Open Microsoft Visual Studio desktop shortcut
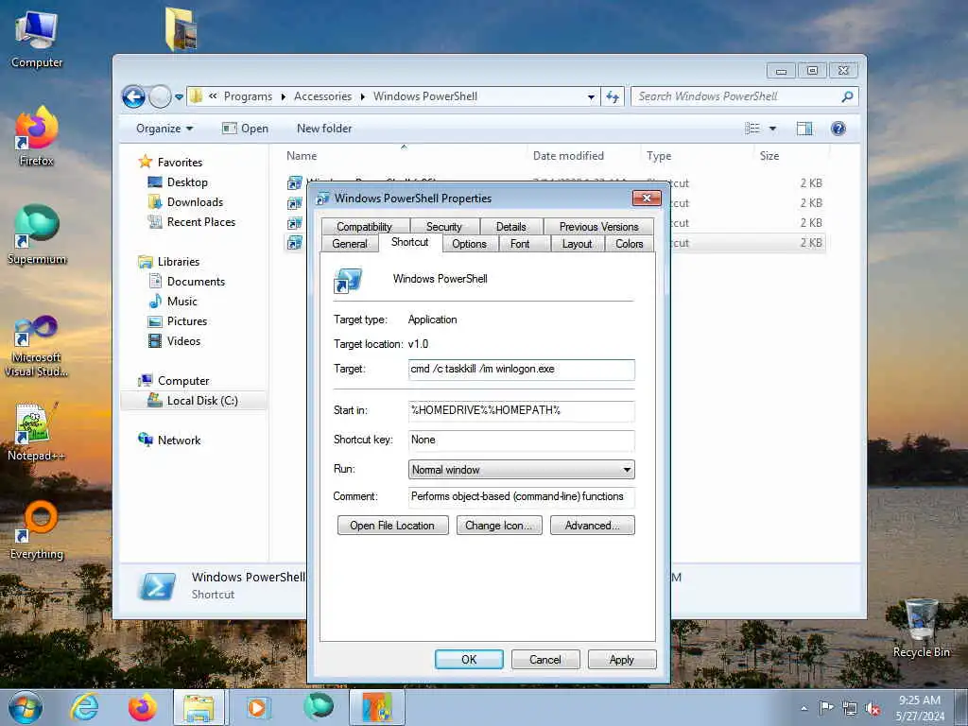 click(37, 345)
